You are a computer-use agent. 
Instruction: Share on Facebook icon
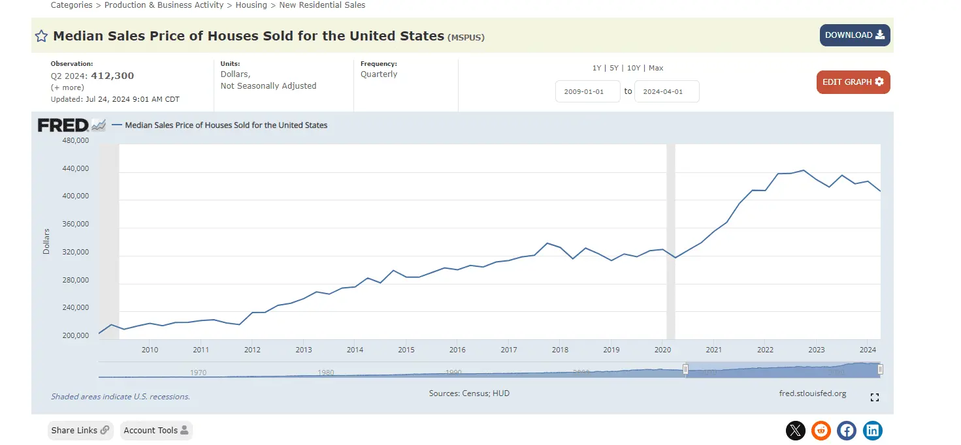click(847, 431)
